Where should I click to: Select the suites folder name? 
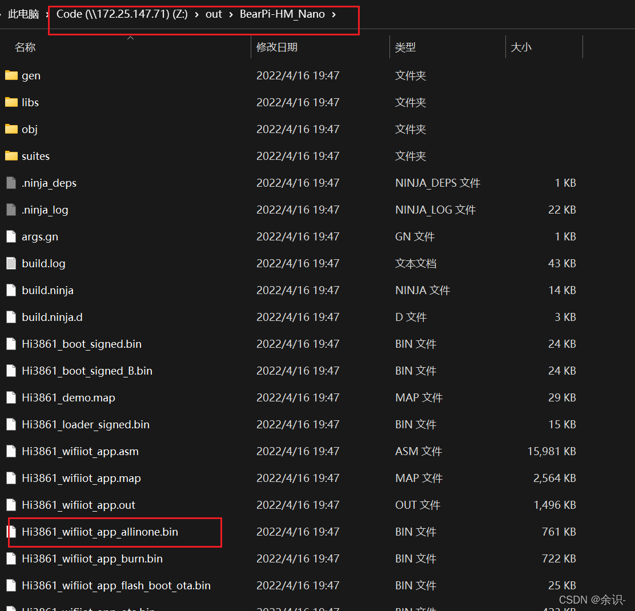tap(35, 156)
